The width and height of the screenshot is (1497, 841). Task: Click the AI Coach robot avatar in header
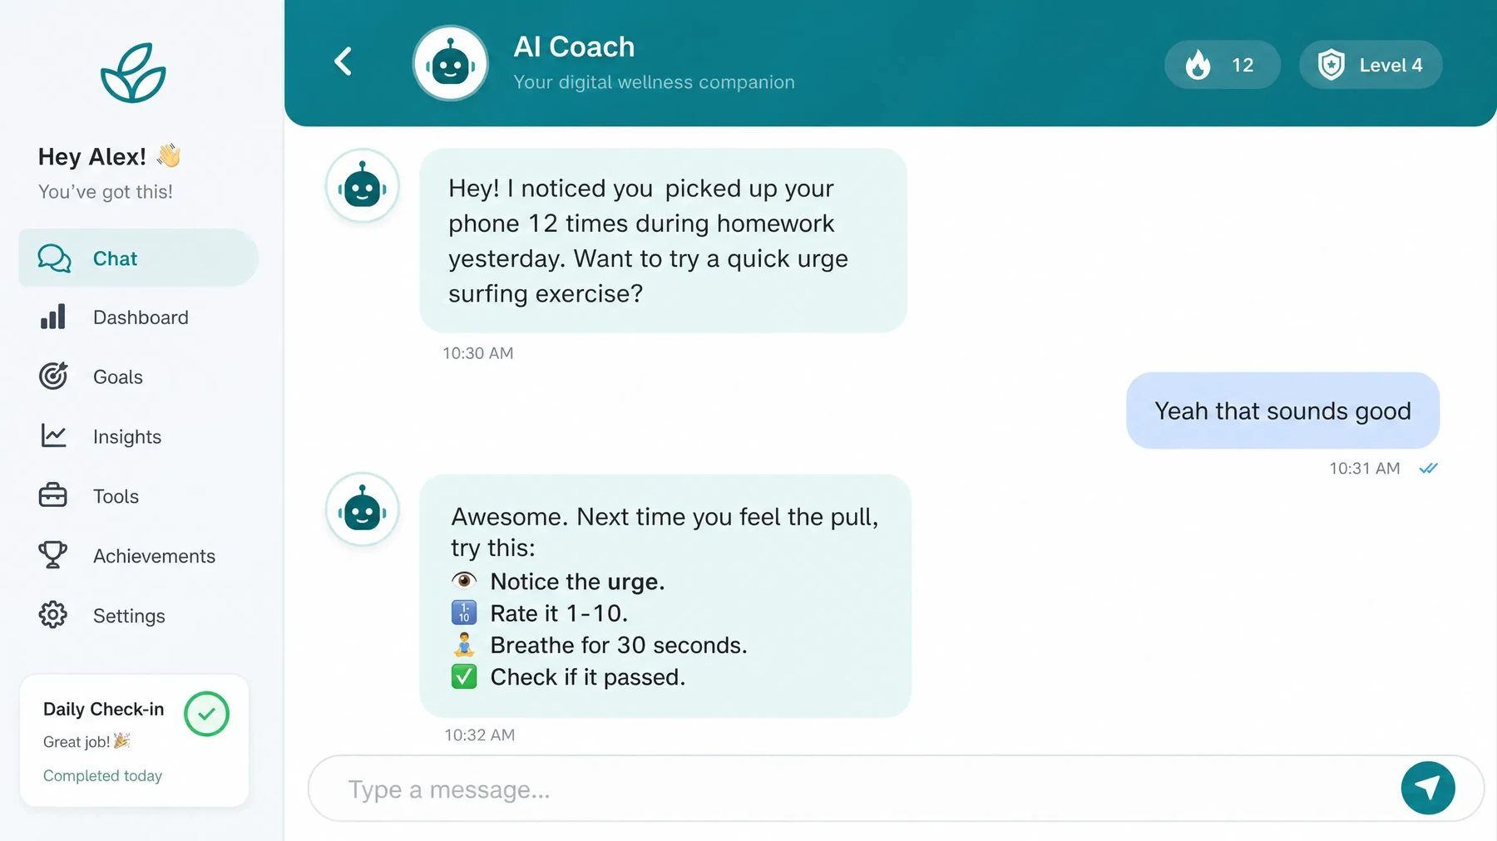point(450,63)
